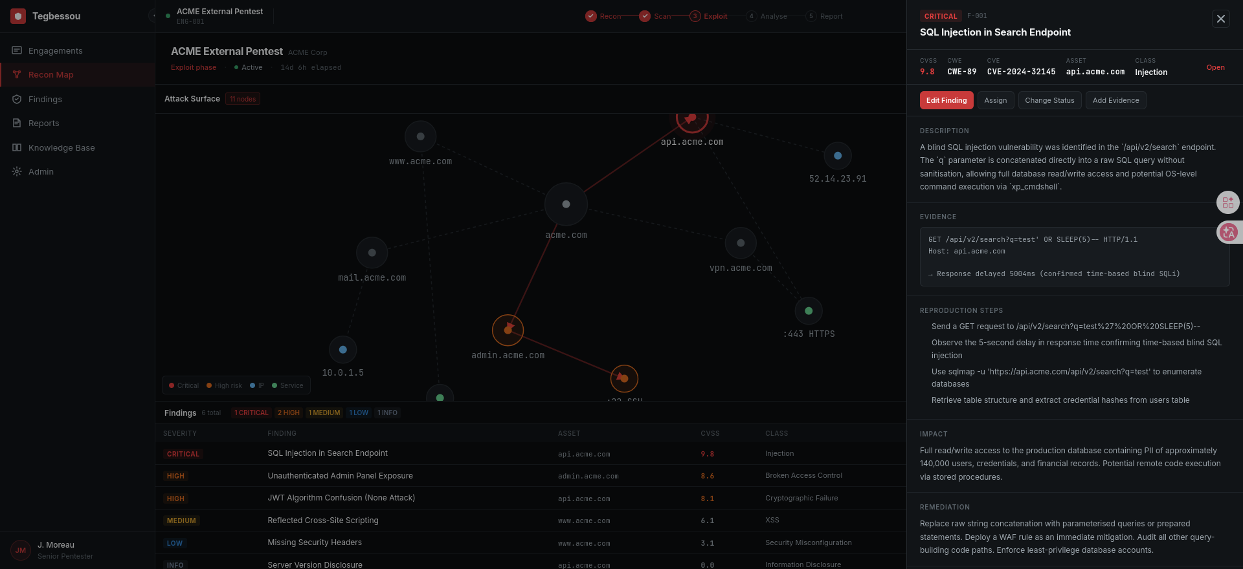This screenshot has width=1243, height=569.
Task: Select the acme.com root node
Action: (566, 204)
